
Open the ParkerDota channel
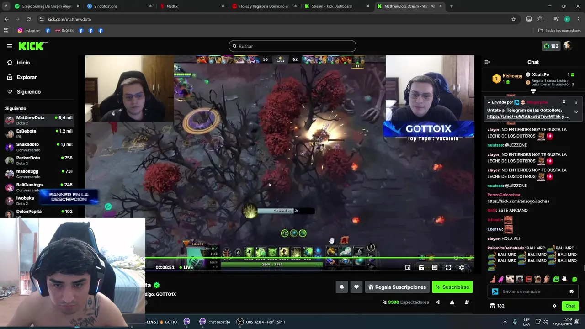39,160
